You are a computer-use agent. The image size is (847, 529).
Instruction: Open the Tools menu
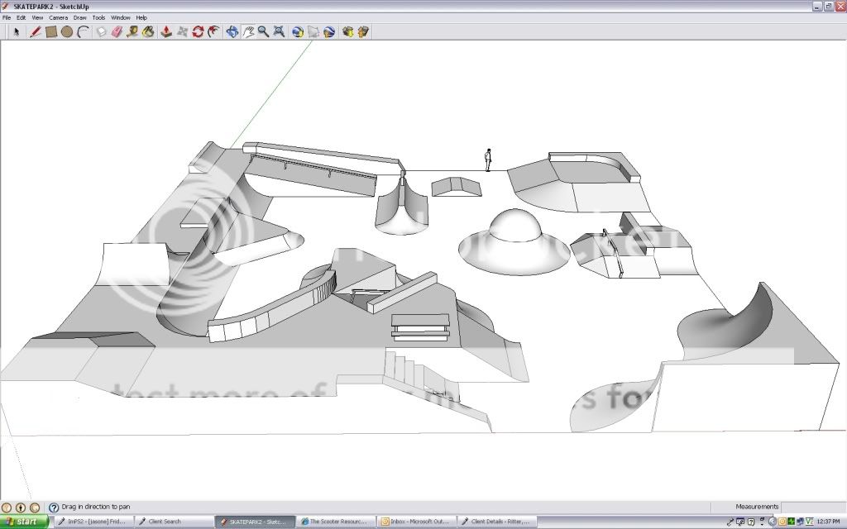click(x=98, y=17)
